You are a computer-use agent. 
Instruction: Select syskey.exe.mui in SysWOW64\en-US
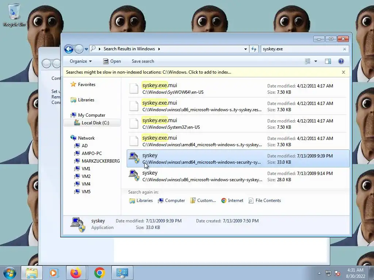click(x=237, y=89)
